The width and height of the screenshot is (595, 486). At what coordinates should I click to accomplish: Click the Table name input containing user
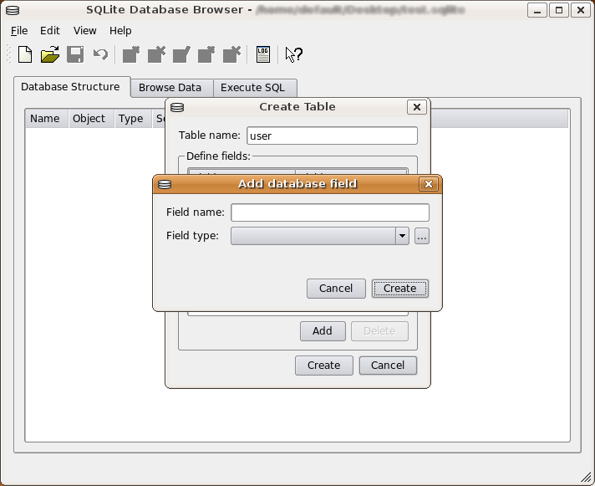click(x=331, y=136)
